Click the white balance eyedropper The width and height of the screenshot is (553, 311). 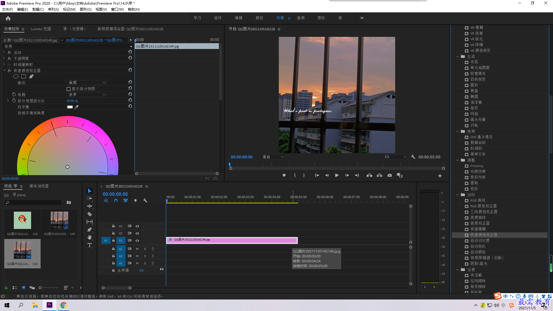(76, 107)
